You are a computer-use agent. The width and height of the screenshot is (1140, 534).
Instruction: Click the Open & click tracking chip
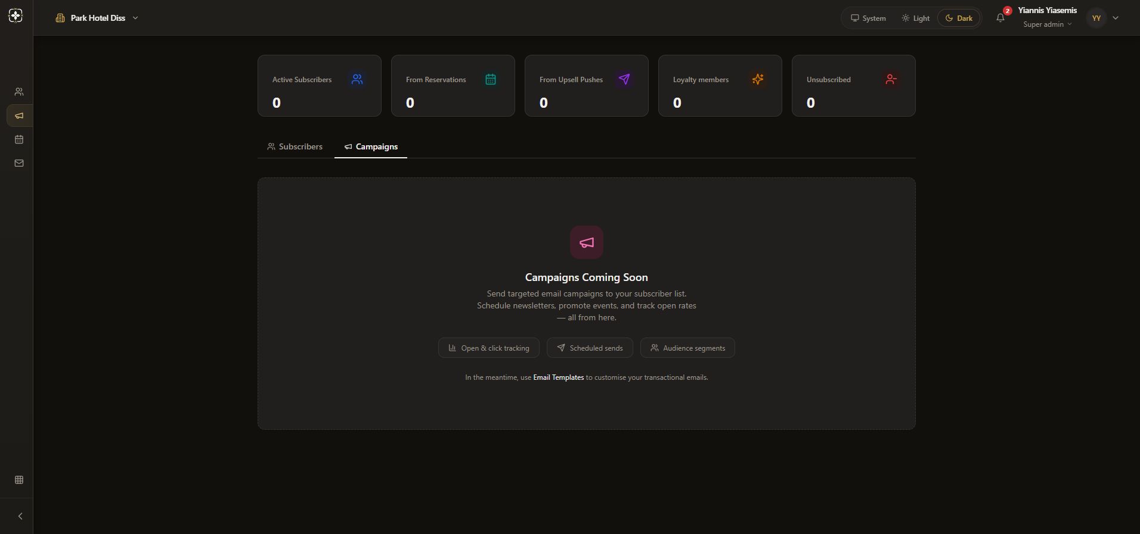click(x=489, y=348)
